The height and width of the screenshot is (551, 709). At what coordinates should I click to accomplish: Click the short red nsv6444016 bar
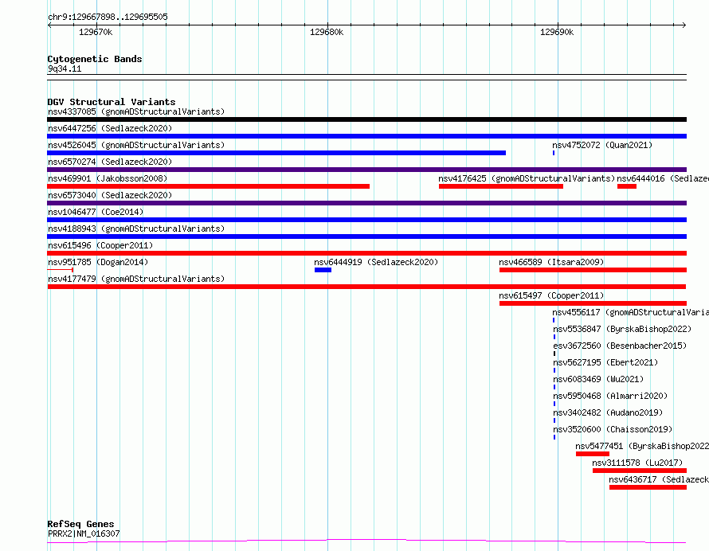coord(627,186)
